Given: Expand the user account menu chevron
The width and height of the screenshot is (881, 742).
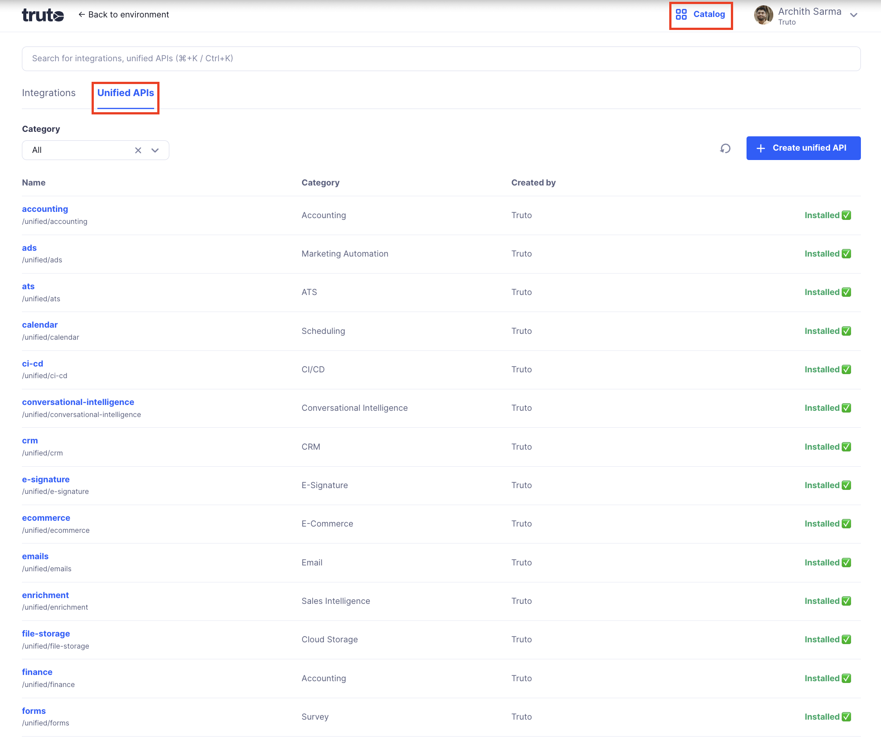Looking at the screenshot, I should (854, 15).
